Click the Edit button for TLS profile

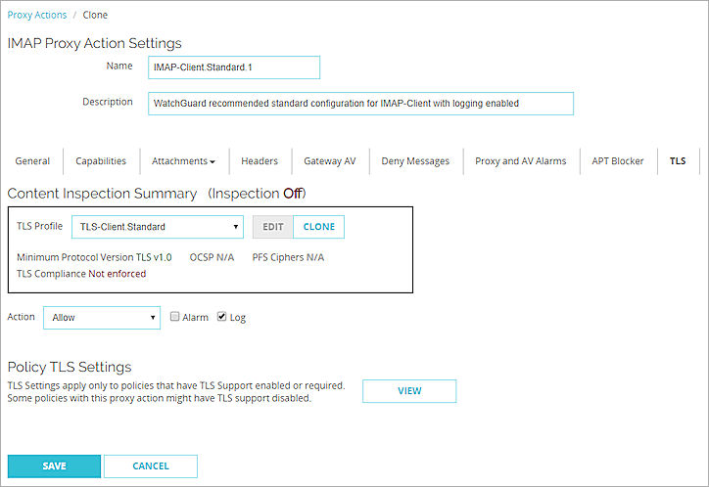[272, 227]
